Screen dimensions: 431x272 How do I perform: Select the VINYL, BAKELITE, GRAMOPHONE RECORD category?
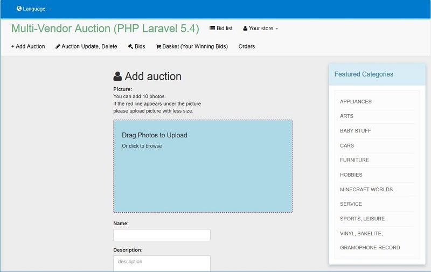370,240
